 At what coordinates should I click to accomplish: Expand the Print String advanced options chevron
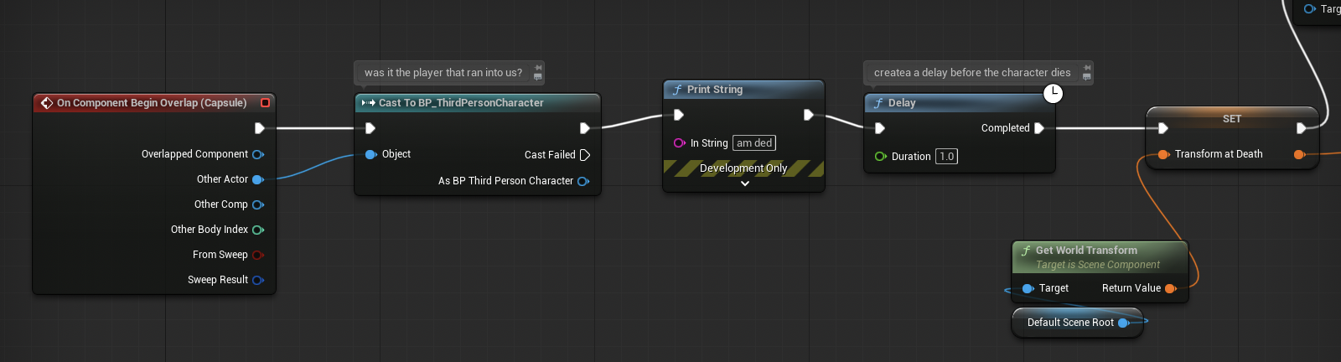coord(744,184)
